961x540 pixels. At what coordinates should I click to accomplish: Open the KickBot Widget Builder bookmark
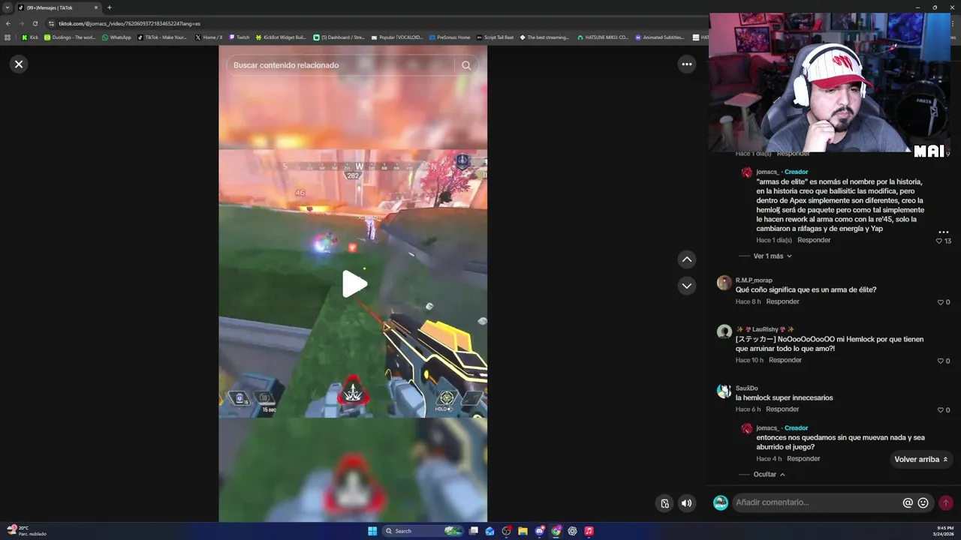click(x=281, y=37)
